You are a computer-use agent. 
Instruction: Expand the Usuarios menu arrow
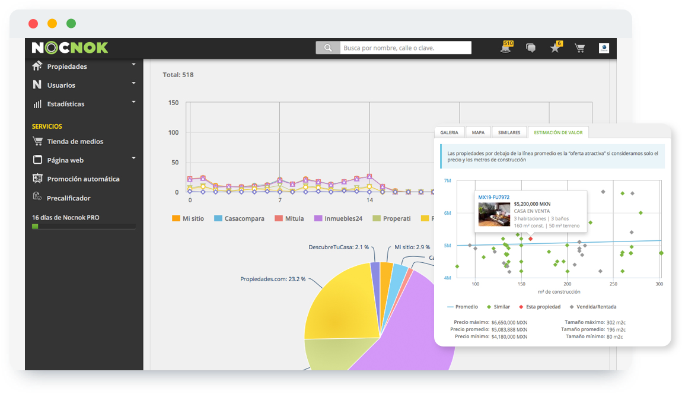133,83
